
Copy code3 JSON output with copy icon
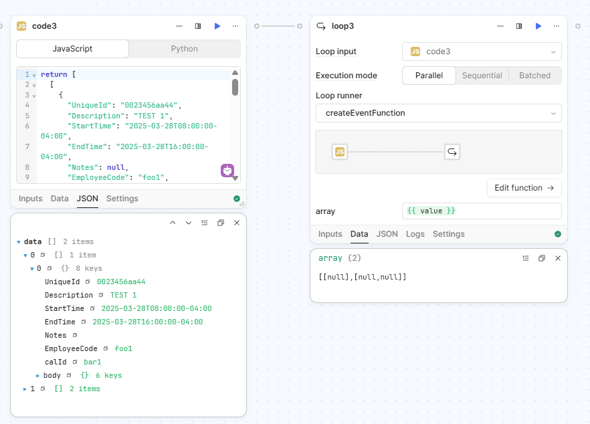(x=221, y=223)
